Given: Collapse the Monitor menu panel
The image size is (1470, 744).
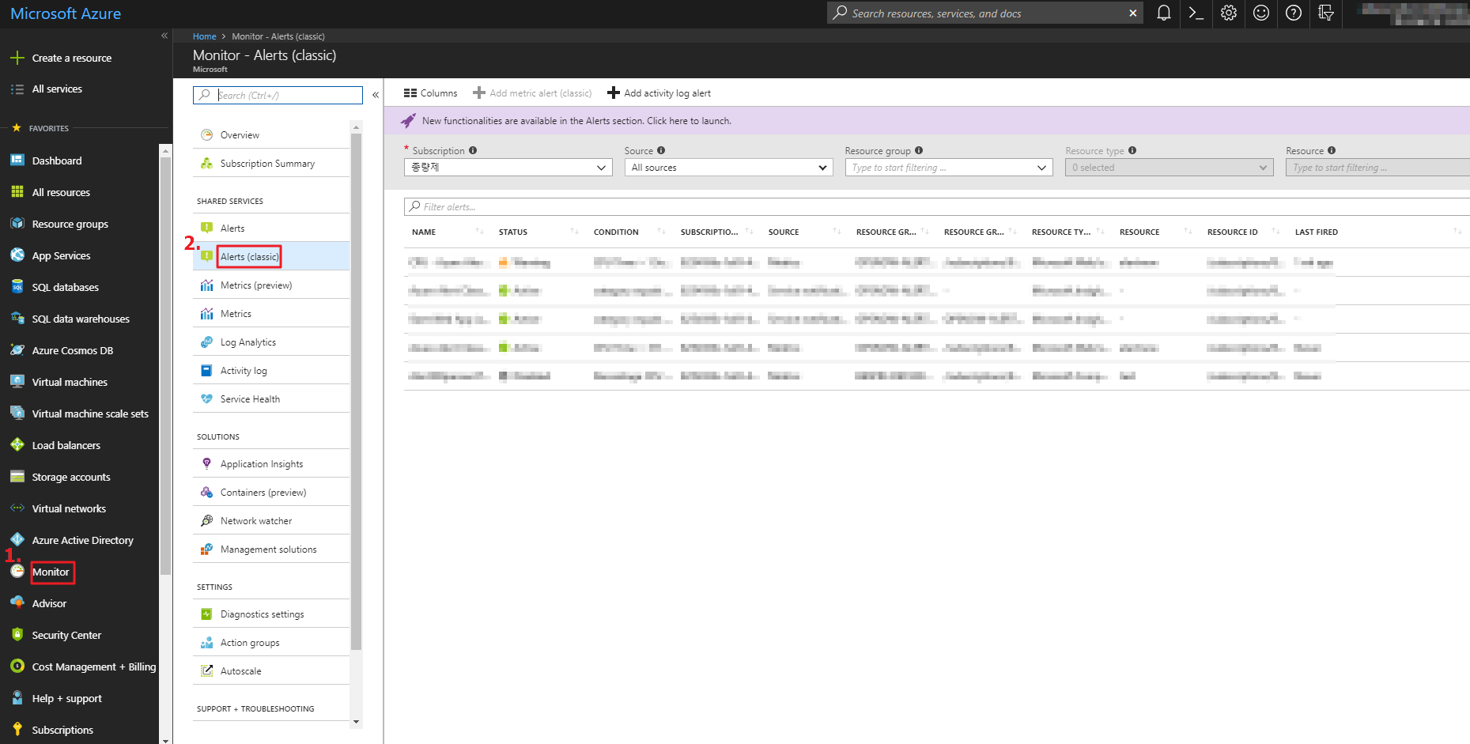Looking at the screenshot, I should coord(376,95).
